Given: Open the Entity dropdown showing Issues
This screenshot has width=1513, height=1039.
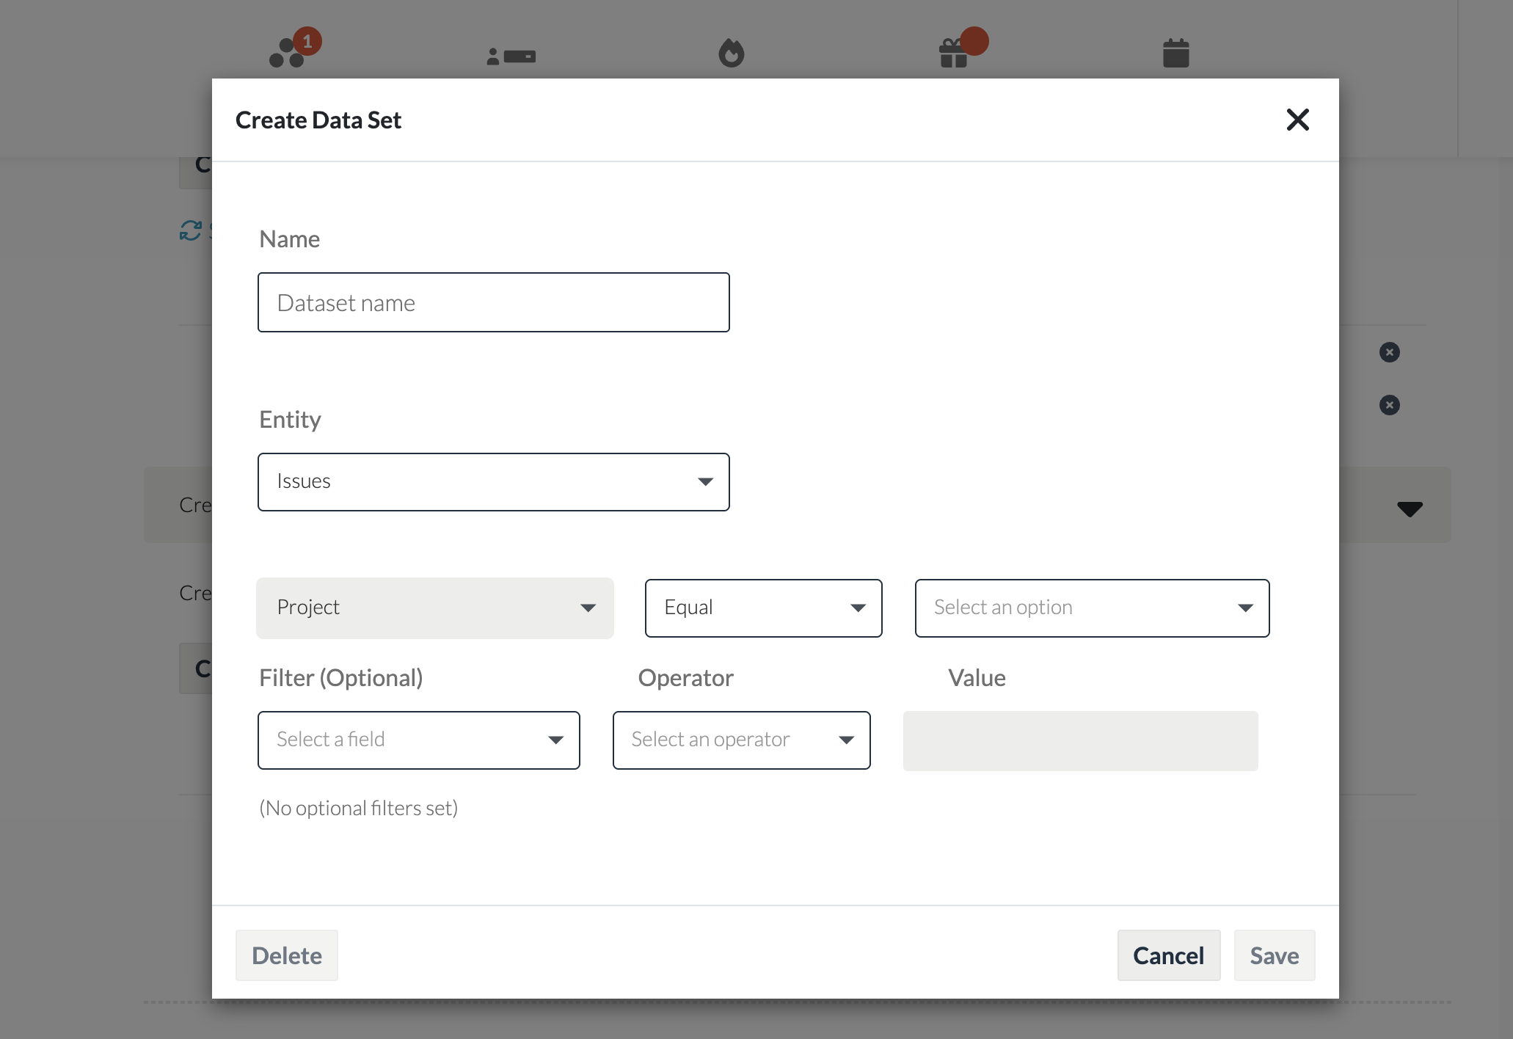Looking at the screenshot, I should 493,481.
